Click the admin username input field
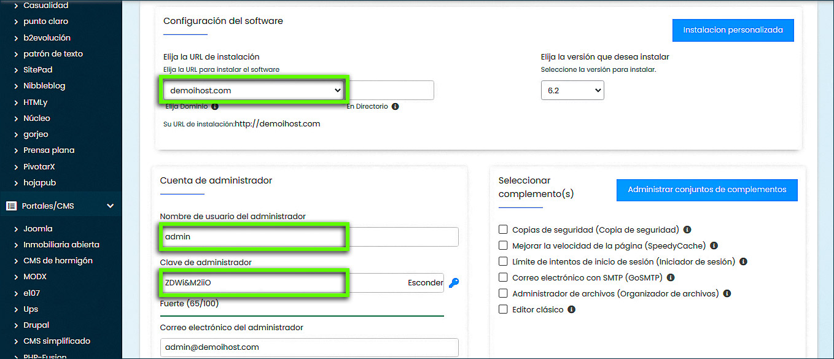Image resolution: width=834 pixels, height=359 pixels. 309,237
